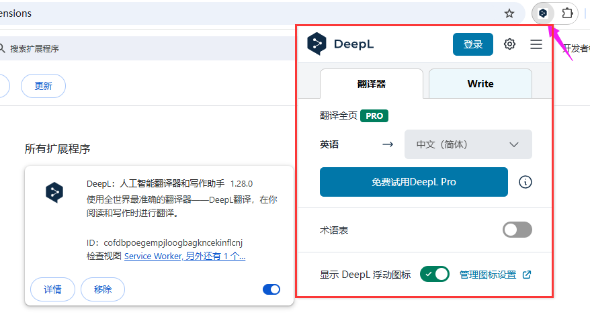Click the 登录 login button

coord(473,44)
